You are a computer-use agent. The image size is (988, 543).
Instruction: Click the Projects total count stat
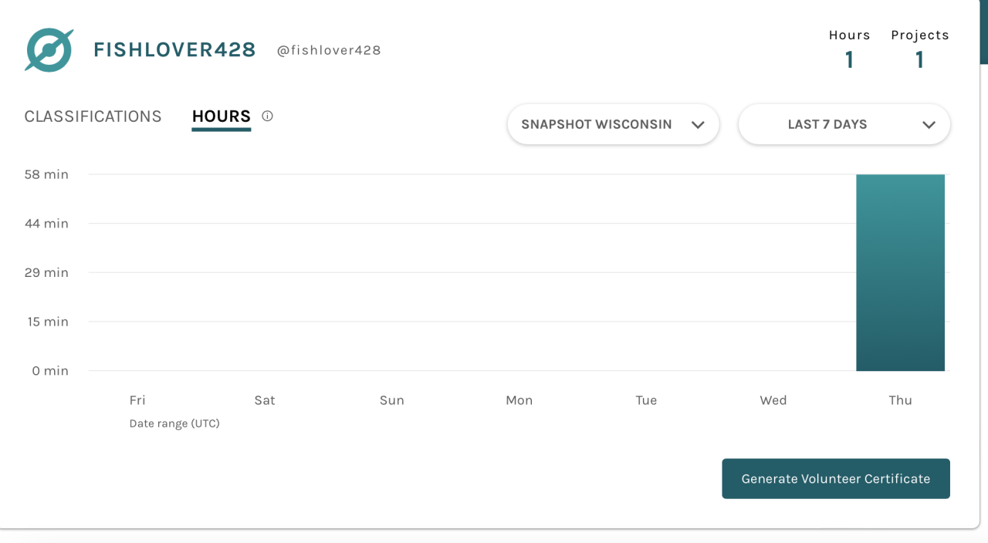point(919,59)
